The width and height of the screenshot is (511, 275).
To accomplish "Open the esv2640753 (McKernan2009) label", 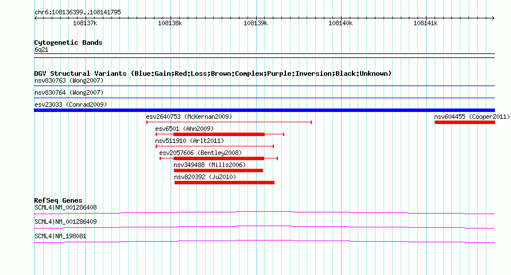I will click(x=189, y=117).
